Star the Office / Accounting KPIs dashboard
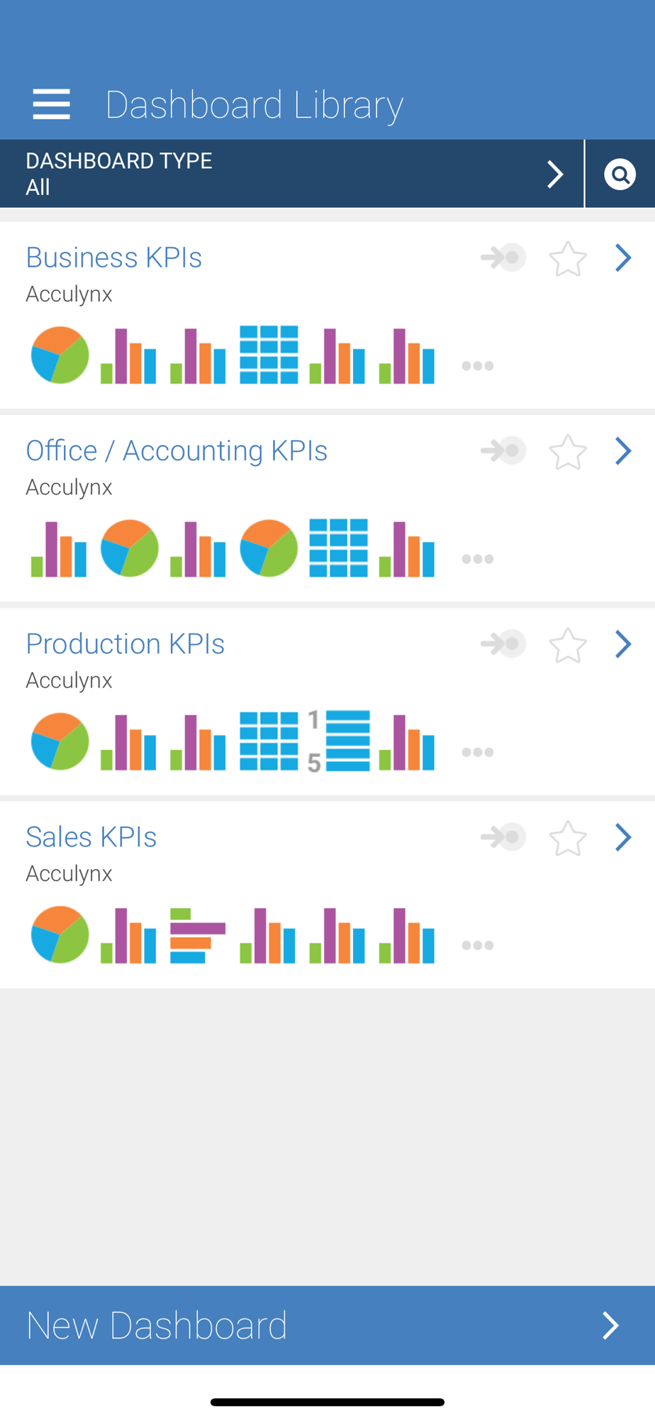This screenshot has height=1419, width=655. (568, 452)
